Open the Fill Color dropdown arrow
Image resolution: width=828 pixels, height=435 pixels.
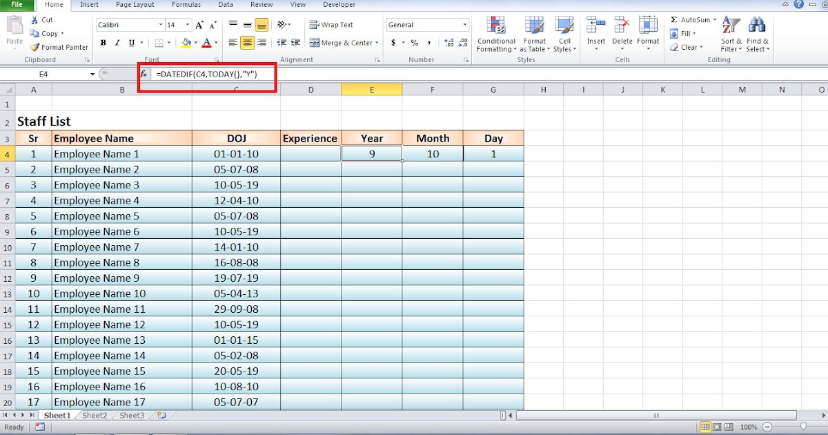coord(196,42)
